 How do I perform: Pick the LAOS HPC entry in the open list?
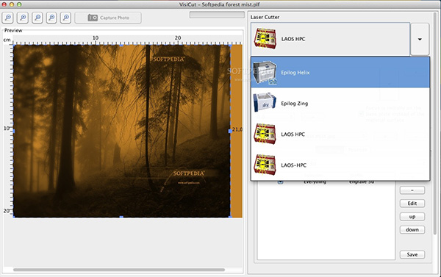pos(340,134)
